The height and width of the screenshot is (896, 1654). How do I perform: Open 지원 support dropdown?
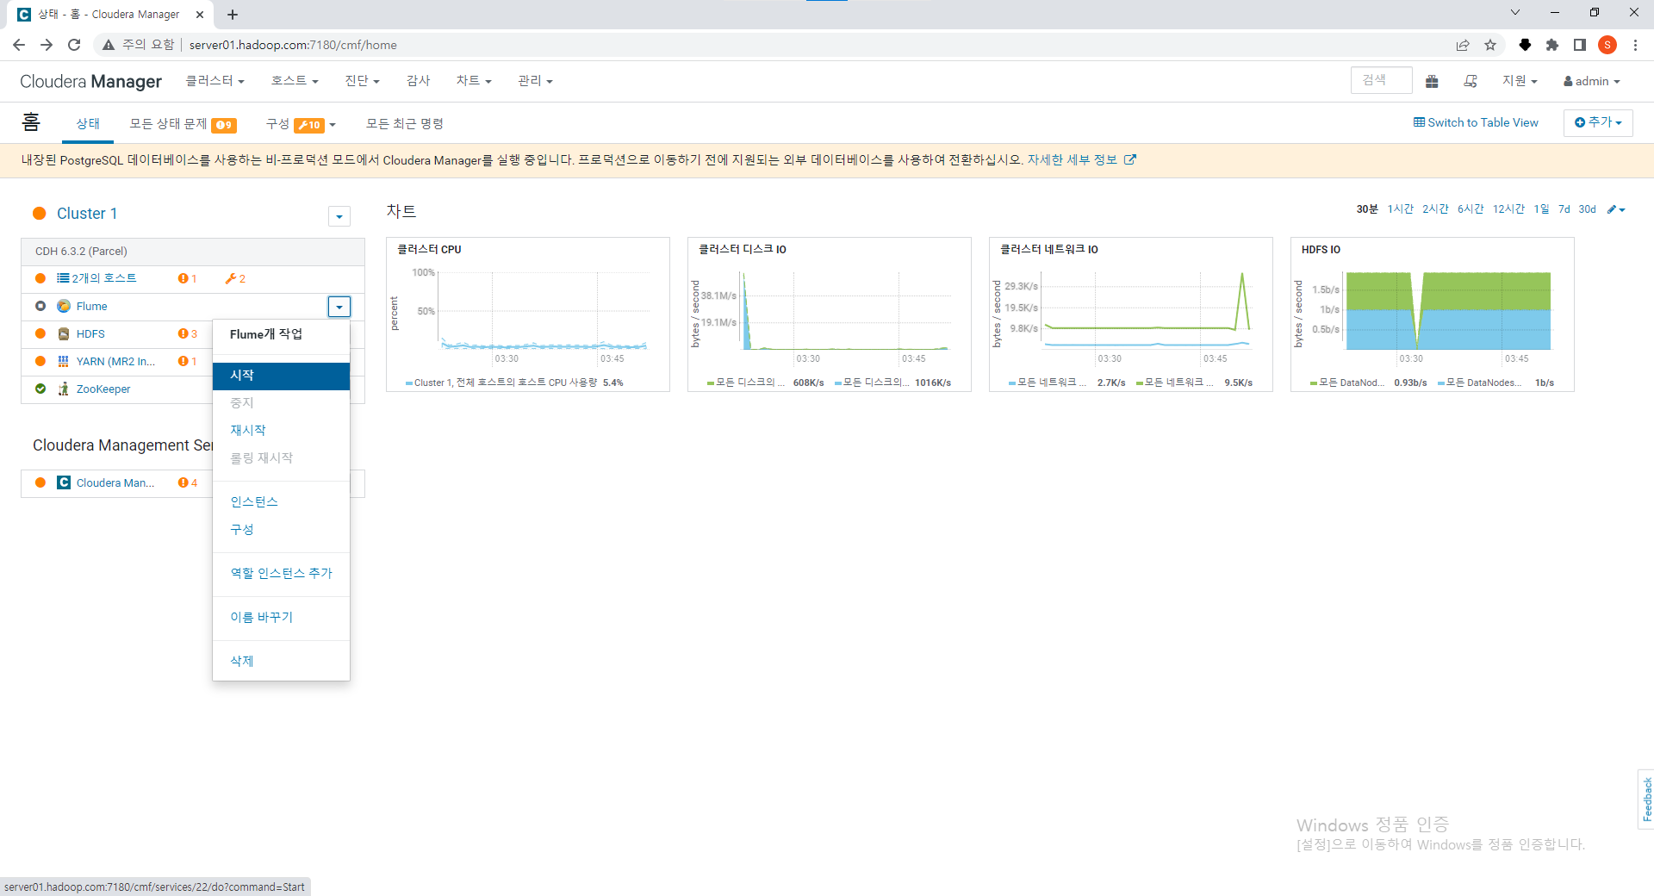[1520, 81]
